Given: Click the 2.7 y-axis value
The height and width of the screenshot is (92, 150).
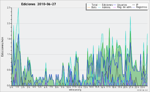Looking at the screenshot, I should coord(8,8).
